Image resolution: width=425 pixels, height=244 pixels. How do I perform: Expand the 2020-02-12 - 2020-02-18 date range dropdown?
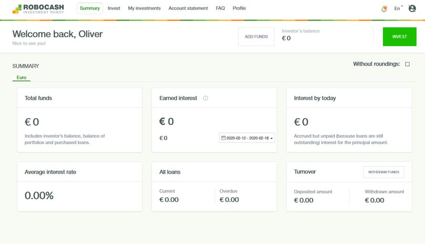[x=247, y=138]
